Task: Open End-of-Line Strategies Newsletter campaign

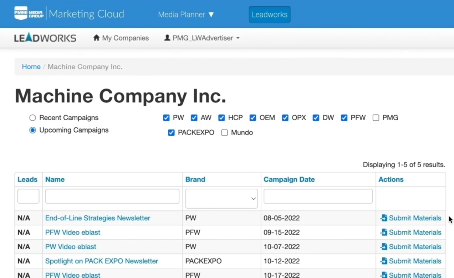Action: 98,218
